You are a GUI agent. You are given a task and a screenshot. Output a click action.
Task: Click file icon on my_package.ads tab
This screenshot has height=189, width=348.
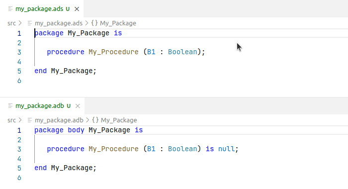pyautogui.click(x=10, y=9)
